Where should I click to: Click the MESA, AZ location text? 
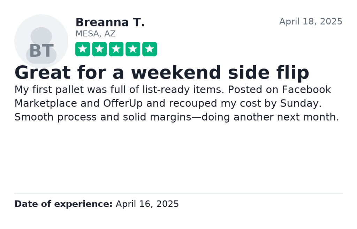coord(95,34)
